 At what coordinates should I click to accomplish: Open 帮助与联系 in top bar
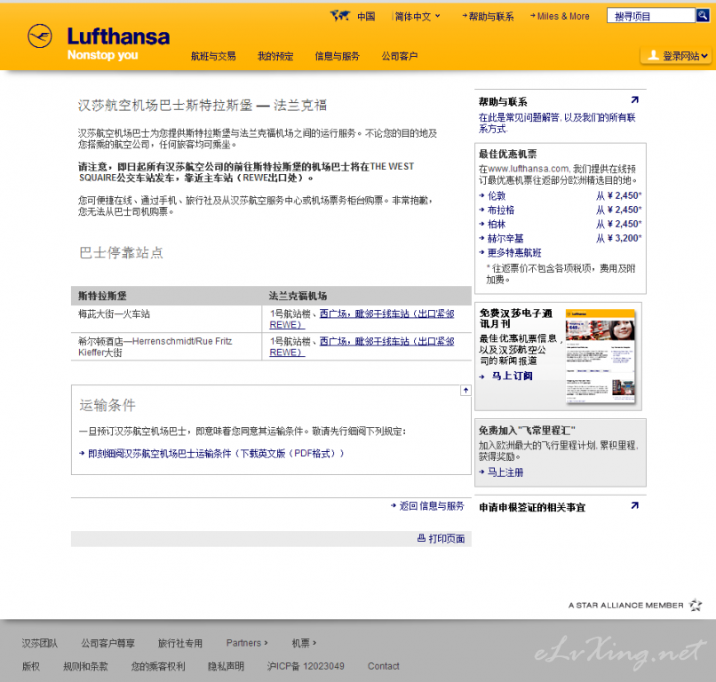(x=488, y=17)
